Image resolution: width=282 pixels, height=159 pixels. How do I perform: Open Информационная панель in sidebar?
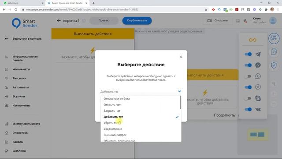click(25, 58)
